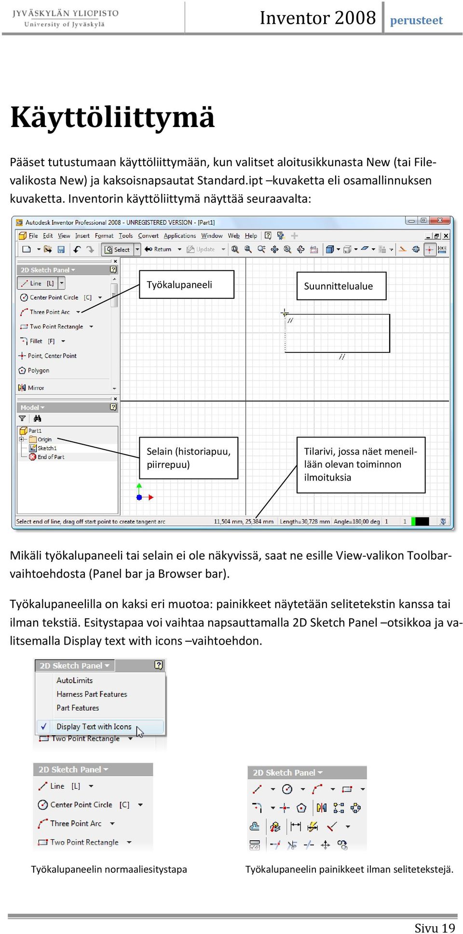Choose AutoLimits from the panel dropdown menu

tap(75, 680)
